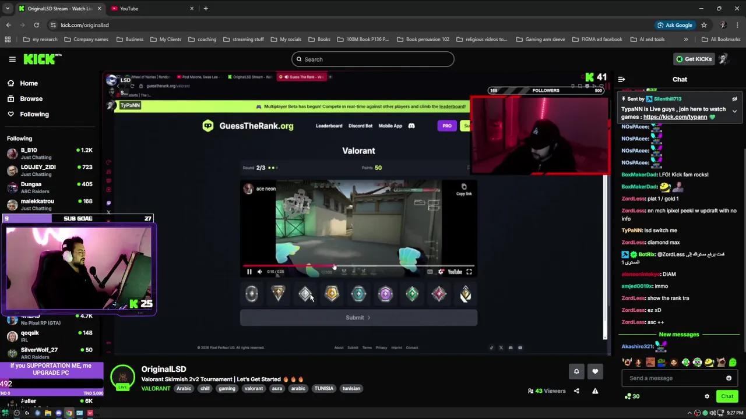Screen dimensions: 746x419
Task: Show more bookmarks with double chevron
Action: [x=685, y=40]
